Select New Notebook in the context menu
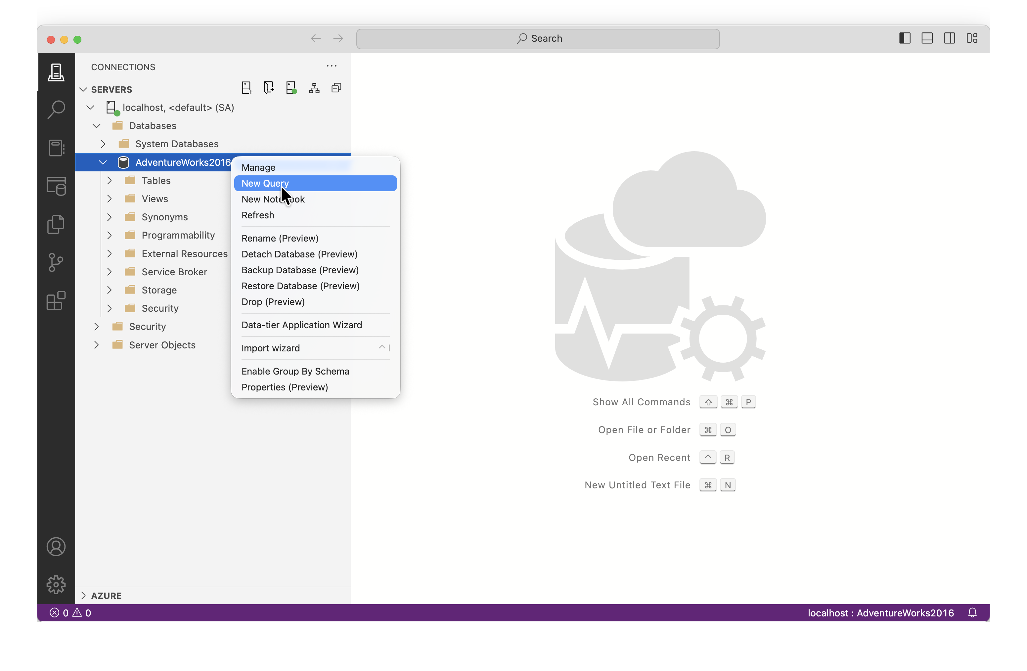The height and width of the screenshot is (671, 1027). 315,200
